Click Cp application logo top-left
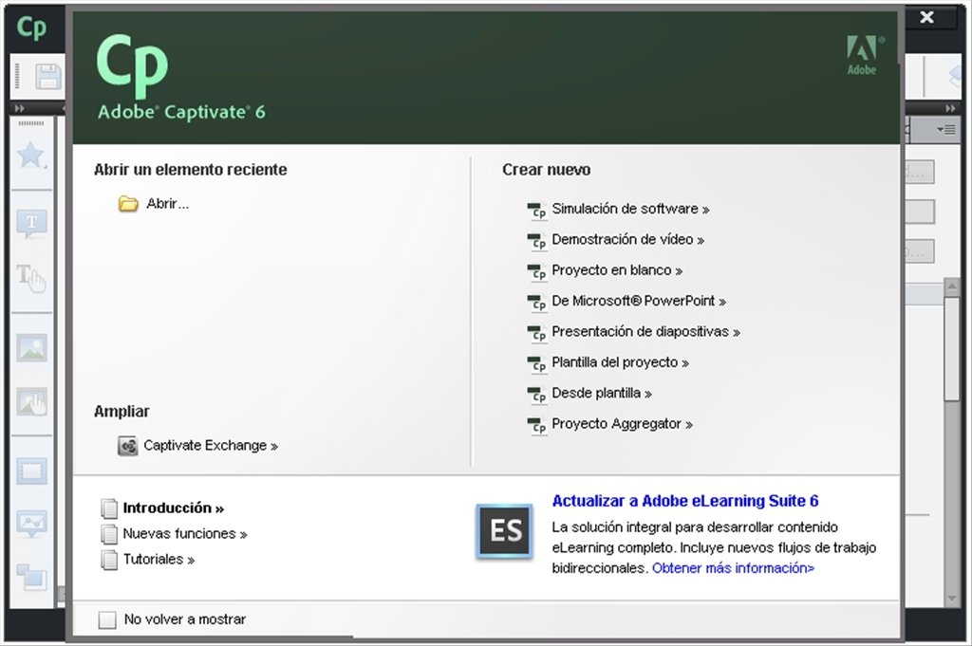Screen dimensions: 972x646 pos(31,28)
